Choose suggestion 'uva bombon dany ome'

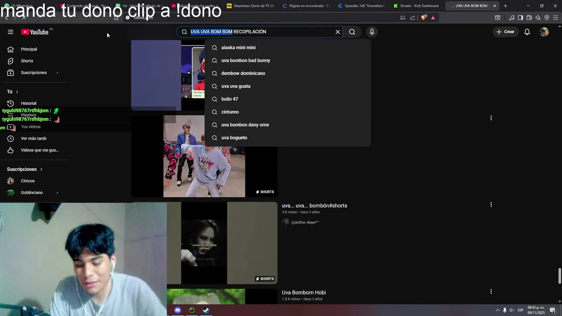288,125
